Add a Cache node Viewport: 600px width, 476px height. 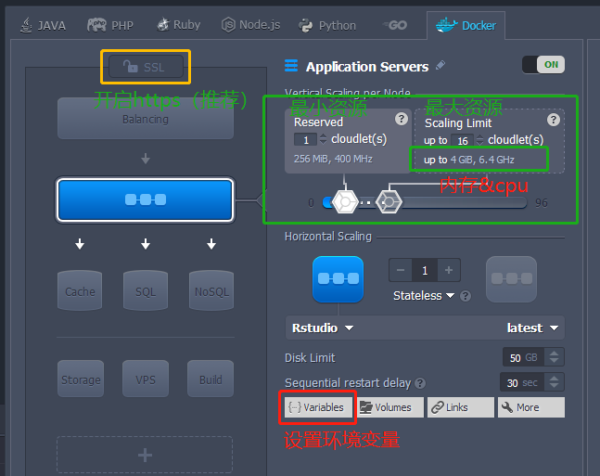point(80,291)
